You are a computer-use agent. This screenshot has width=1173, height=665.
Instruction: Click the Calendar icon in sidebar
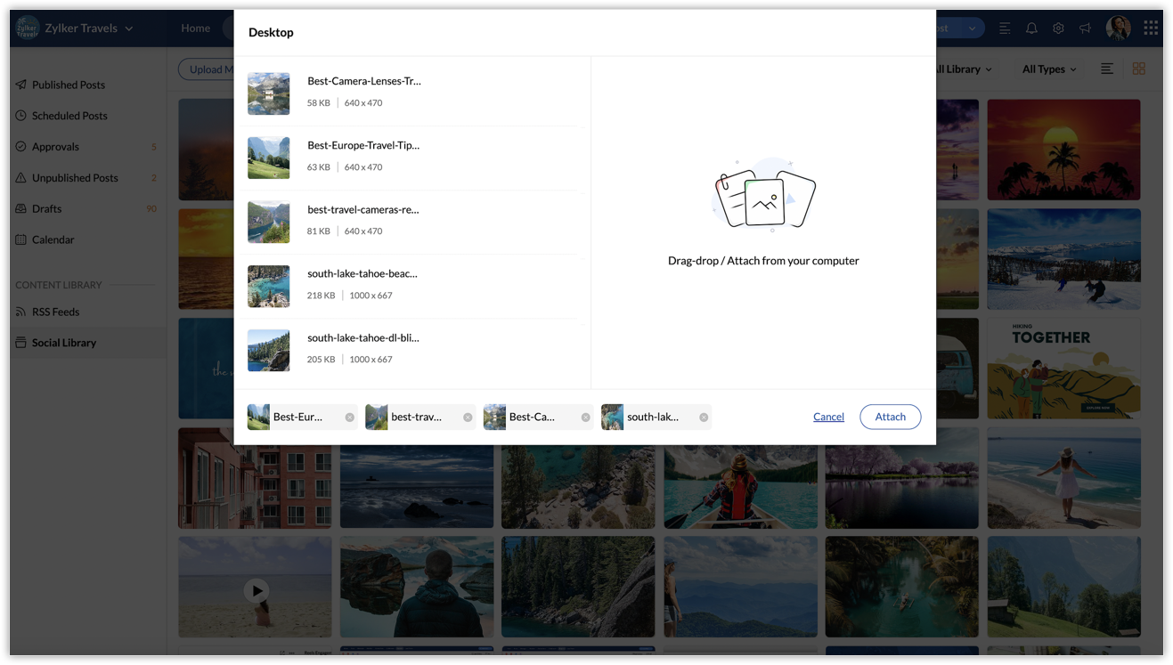point(21,239)
